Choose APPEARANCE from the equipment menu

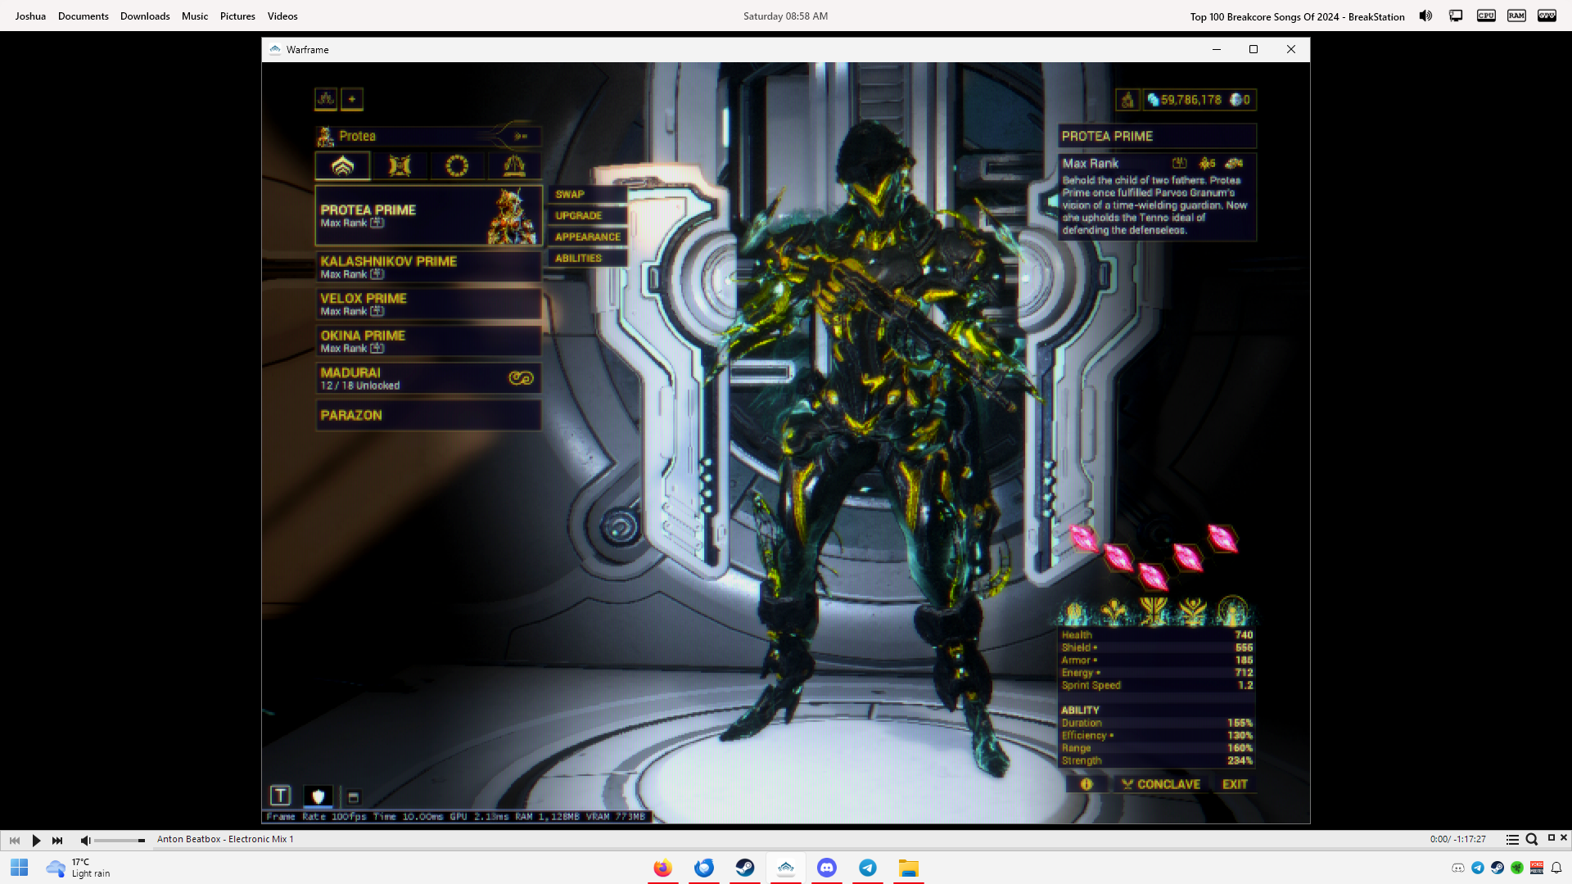[587, 237]
